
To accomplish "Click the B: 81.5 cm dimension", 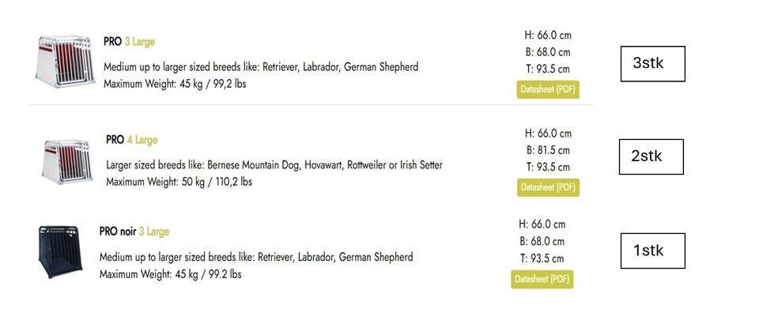I will coord(548,150).
